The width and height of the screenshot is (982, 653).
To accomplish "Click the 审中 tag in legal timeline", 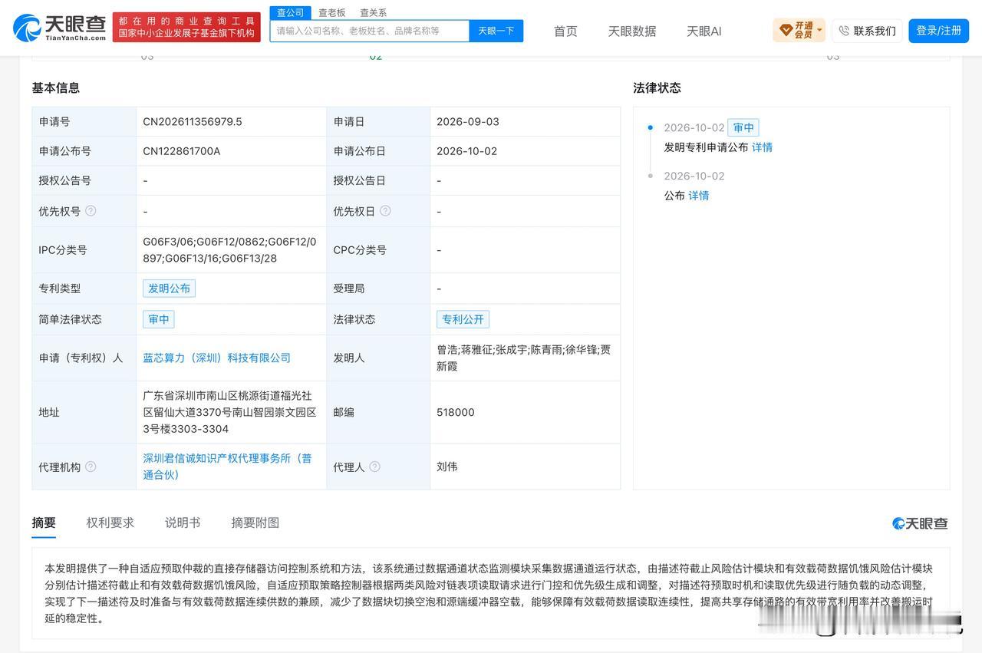I will (743, 127).
